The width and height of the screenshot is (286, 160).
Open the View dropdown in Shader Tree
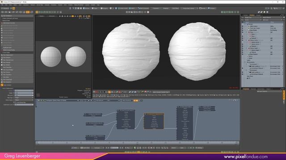[252, 18]
